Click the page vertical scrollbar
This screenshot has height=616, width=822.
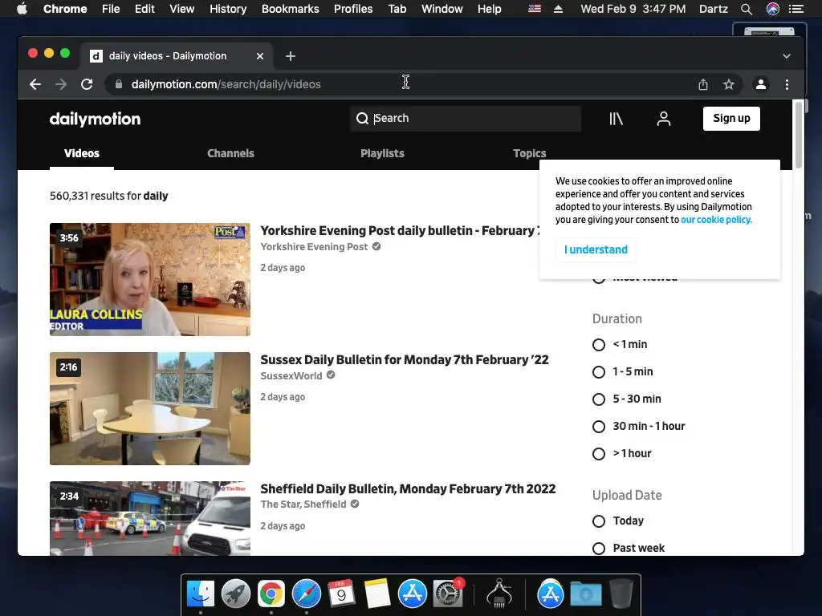(x=799, y=135)
